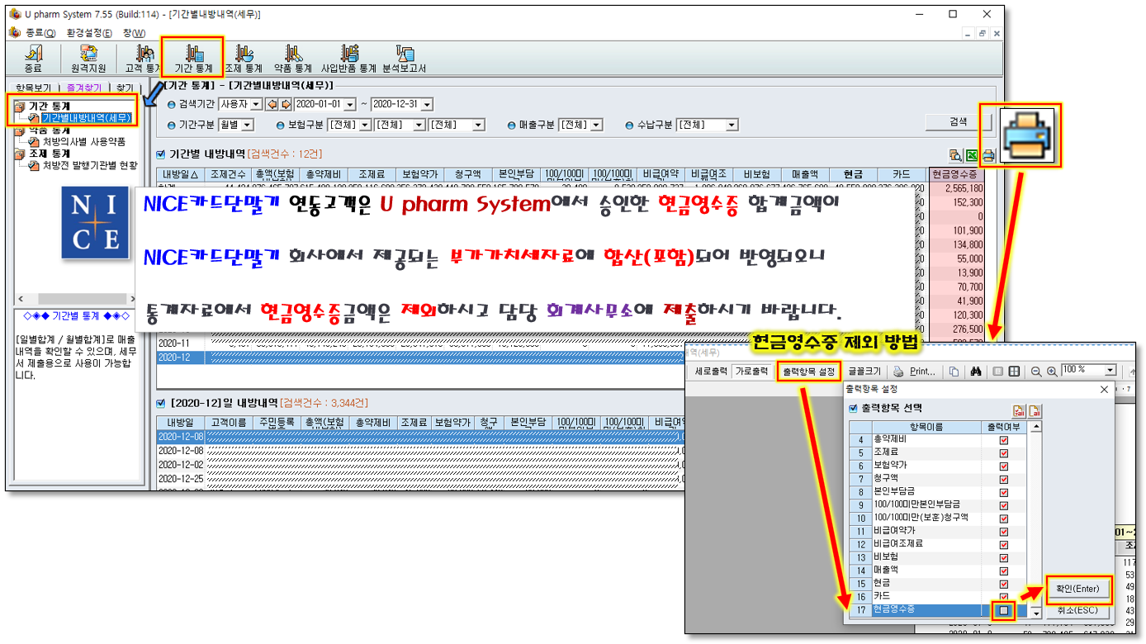Image resolution: width=1146 pixels, height=644 pixels.
Task: Open the 환경설정 menu
Action: (89, 33)
